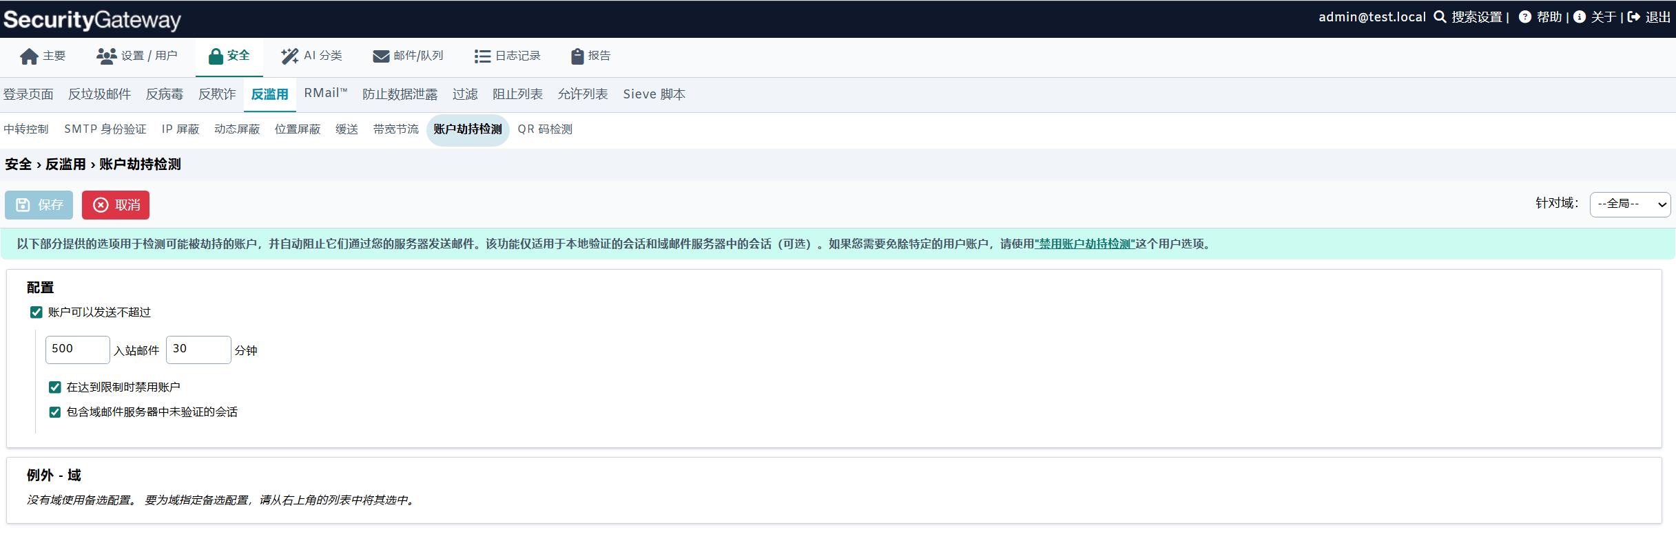This screenshot has height=545, width=1676.
Task: Click the users icon for 设置 / 用户
Action: pos(107,56)
